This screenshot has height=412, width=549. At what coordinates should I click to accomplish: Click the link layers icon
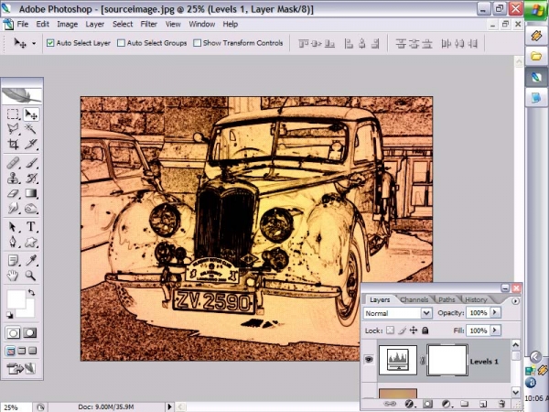coord(390,404)
